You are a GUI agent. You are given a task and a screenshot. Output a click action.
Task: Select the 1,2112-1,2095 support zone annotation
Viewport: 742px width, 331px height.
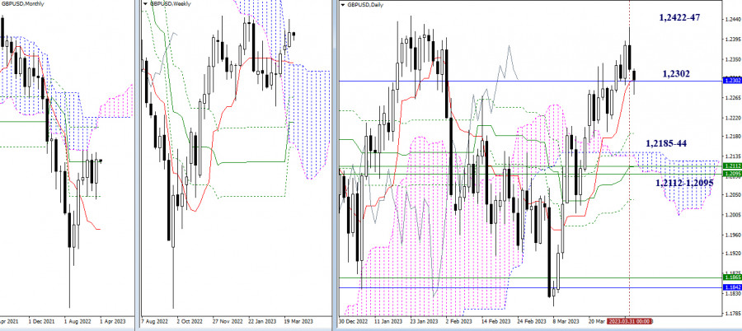(684, 182)
